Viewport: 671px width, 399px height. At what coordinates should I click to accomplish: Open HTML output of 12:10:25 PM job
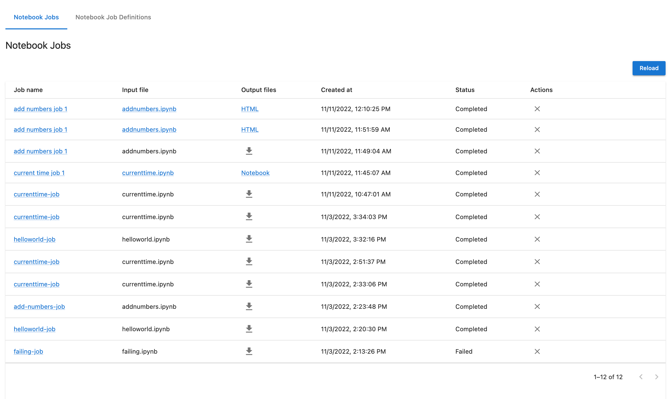[x=250, y=109]
